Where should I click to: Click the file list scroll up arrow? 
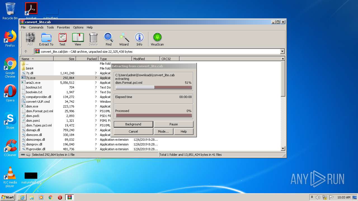pos(283,59)
